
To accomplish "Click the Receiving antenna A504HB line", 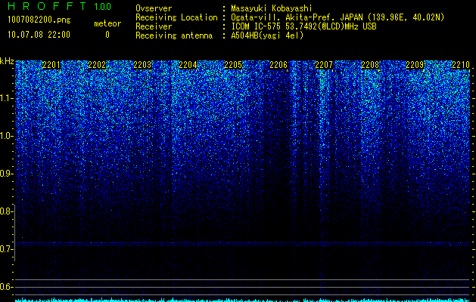I will 219,35.
